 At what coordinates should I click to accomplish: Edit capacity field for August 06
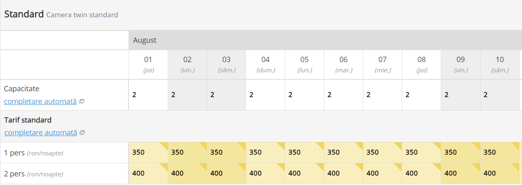point(343,95)
